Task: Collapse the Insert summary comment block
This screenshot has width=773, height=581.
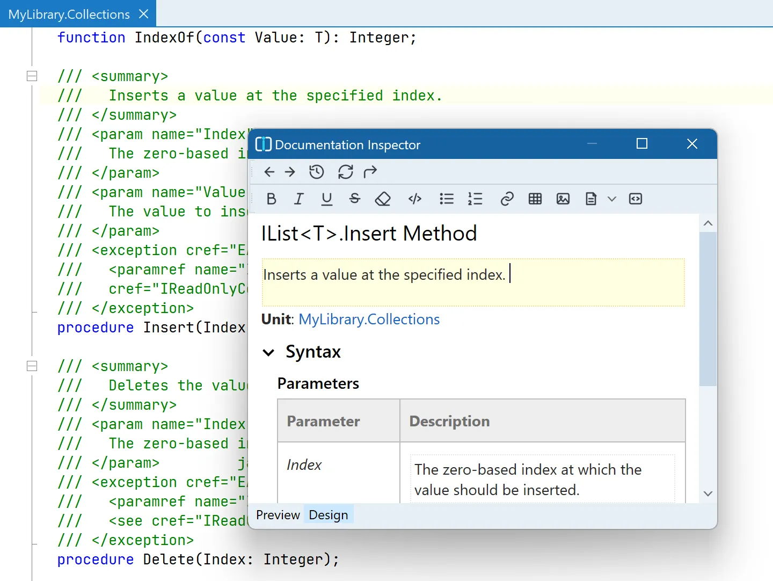Action: coord(32,76)
